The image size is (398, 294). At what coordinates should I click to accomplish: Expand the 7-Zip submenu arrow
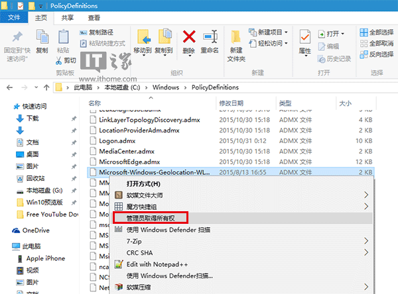[365, 240]
